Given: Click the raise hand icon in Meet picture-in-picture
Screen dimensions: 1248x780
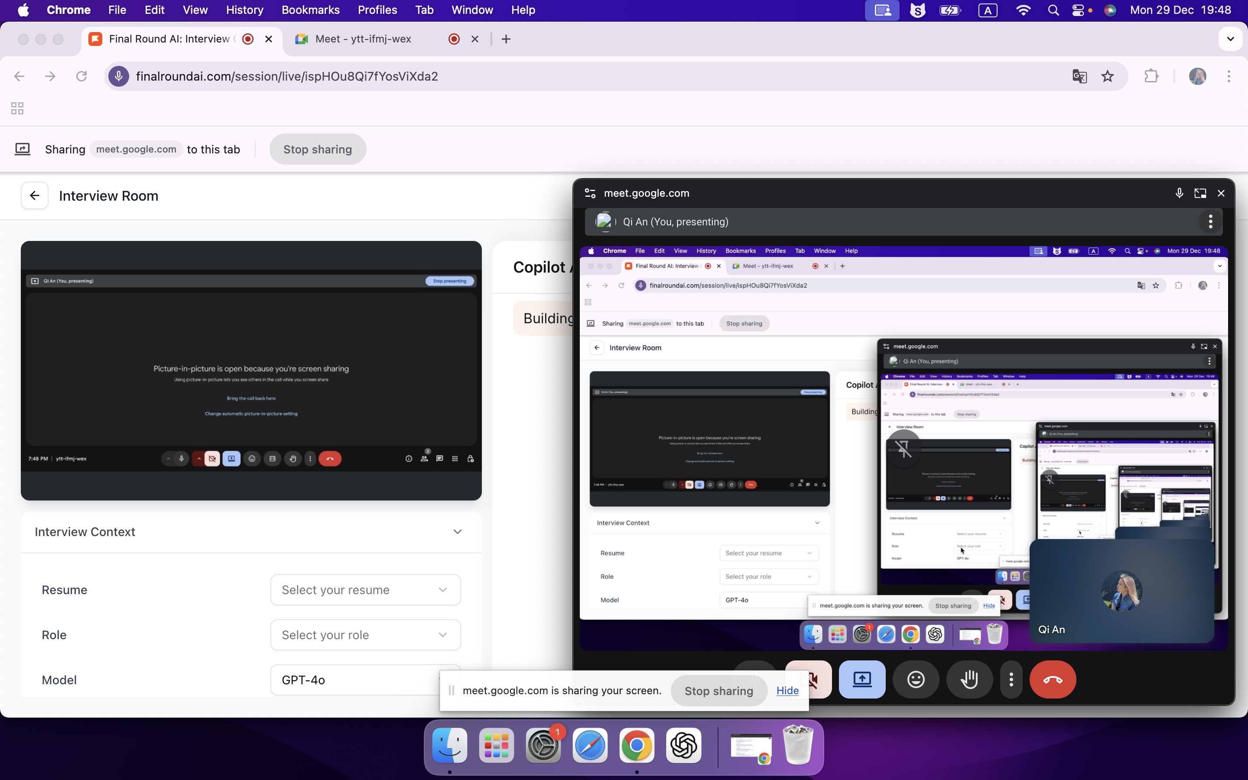Looking at the screenshot, I should coord(969,679).
